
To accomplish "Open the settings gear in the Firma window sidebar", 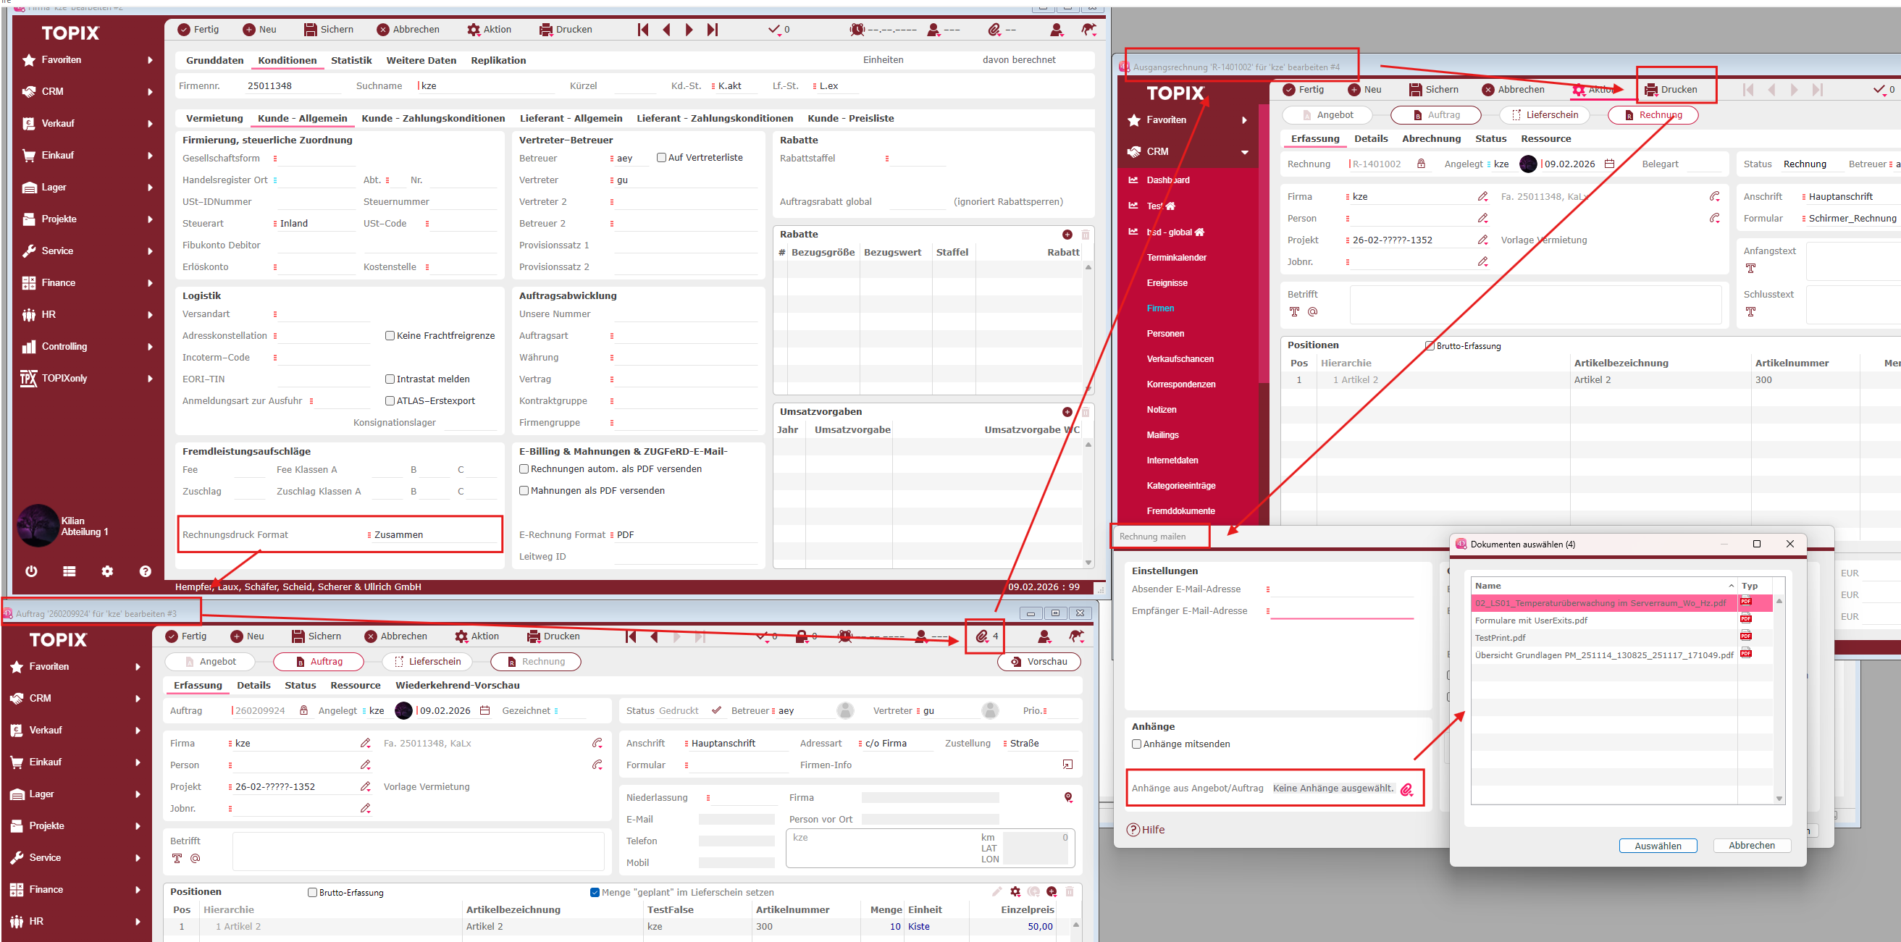I will 108,571.
